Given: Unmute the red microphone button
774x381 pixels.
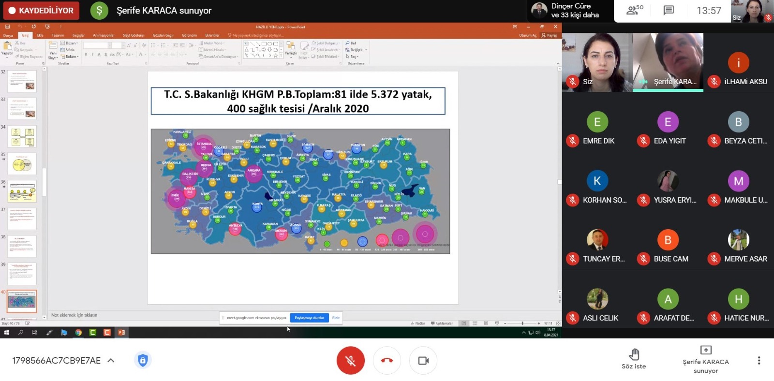Looking at the screenshot, I should [x=350, y=361].
